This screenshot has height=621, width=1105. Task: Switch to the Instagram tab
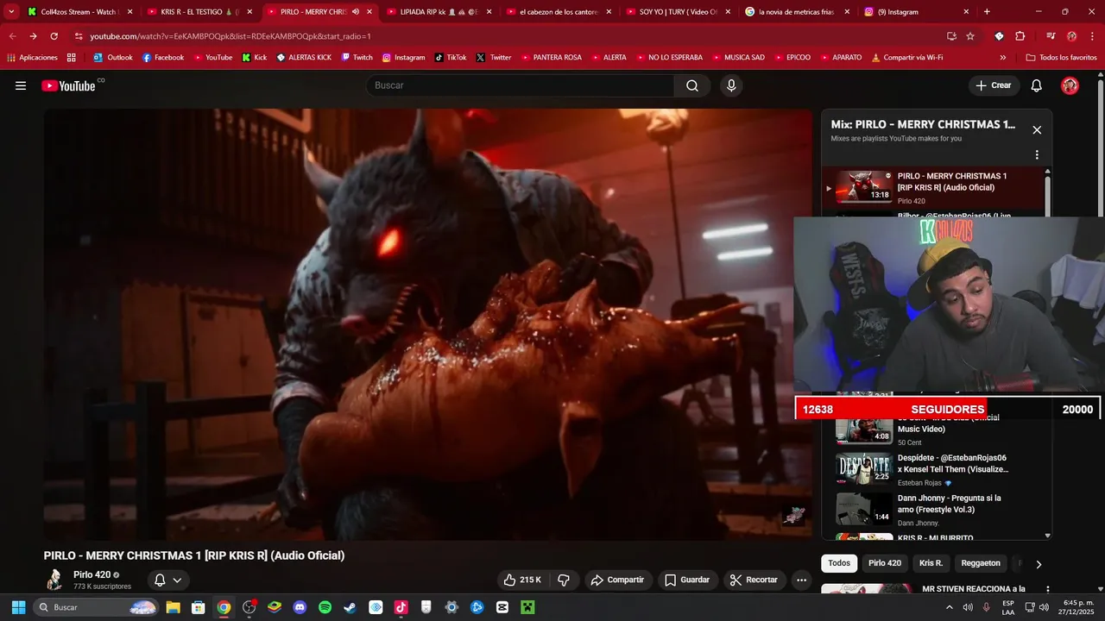click(x=918, y=12)
